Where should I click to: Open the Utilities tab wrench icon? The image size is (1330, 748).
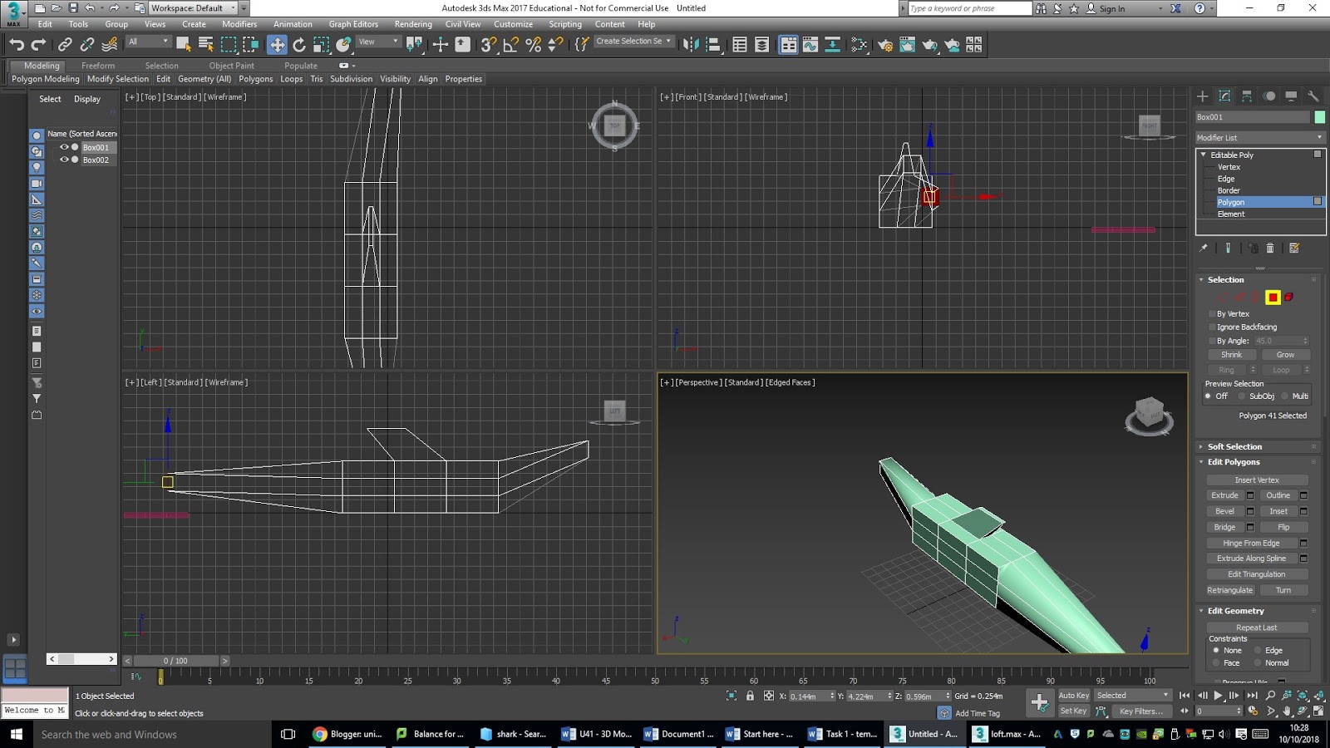pyautogui.click(x=1313, y=96)
